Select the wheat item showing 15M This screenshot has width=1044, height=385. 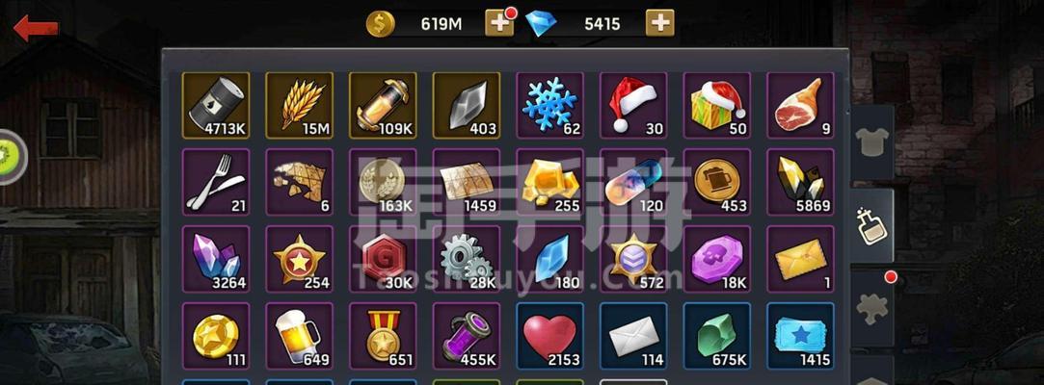[x=300, y=105]
